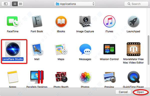This screenshot has width=150, height=96.
Task: Click the 'Image Capture' label text
Action: [85, 31]
